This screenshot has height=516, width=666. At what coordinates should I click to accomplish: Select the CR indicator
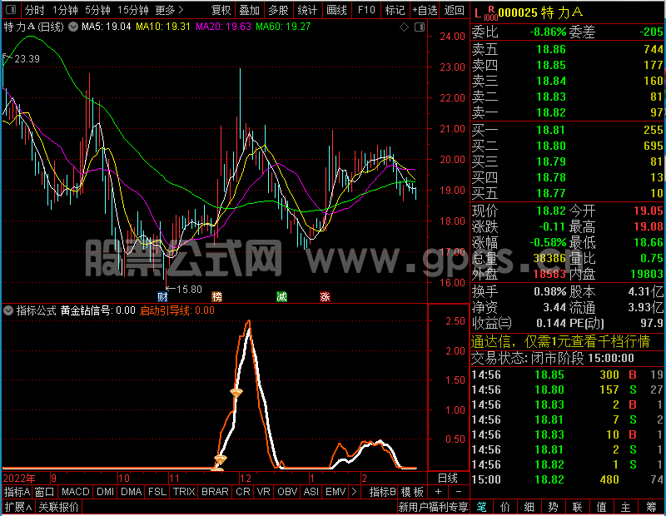pos(243,492)
